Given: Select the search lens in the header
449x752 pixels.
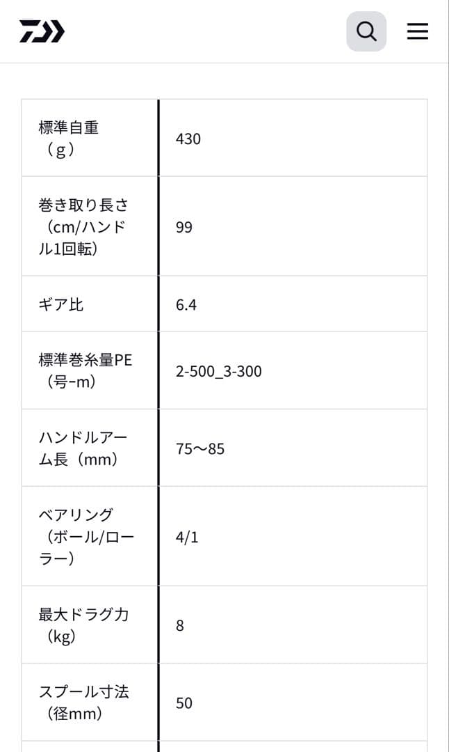Looking at the screenshot, I should (x=366, y=31).
